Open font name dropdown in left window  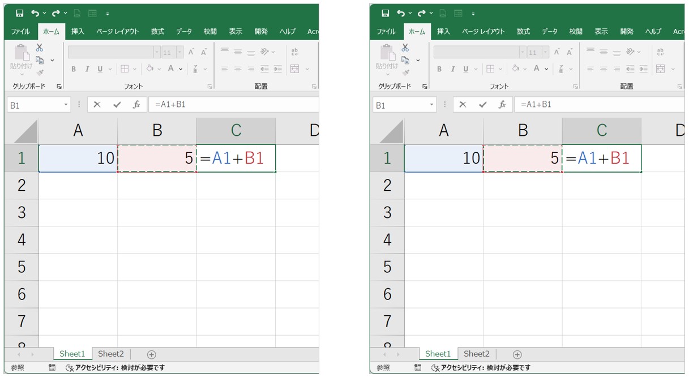(x=157, y=52)
